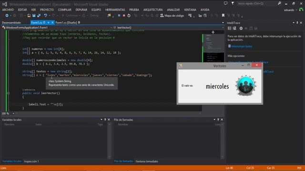Switch to the Inspección 1 tab
Image resolution: width=305 pixels, height=171 pixels.
[x=31, y=161]
